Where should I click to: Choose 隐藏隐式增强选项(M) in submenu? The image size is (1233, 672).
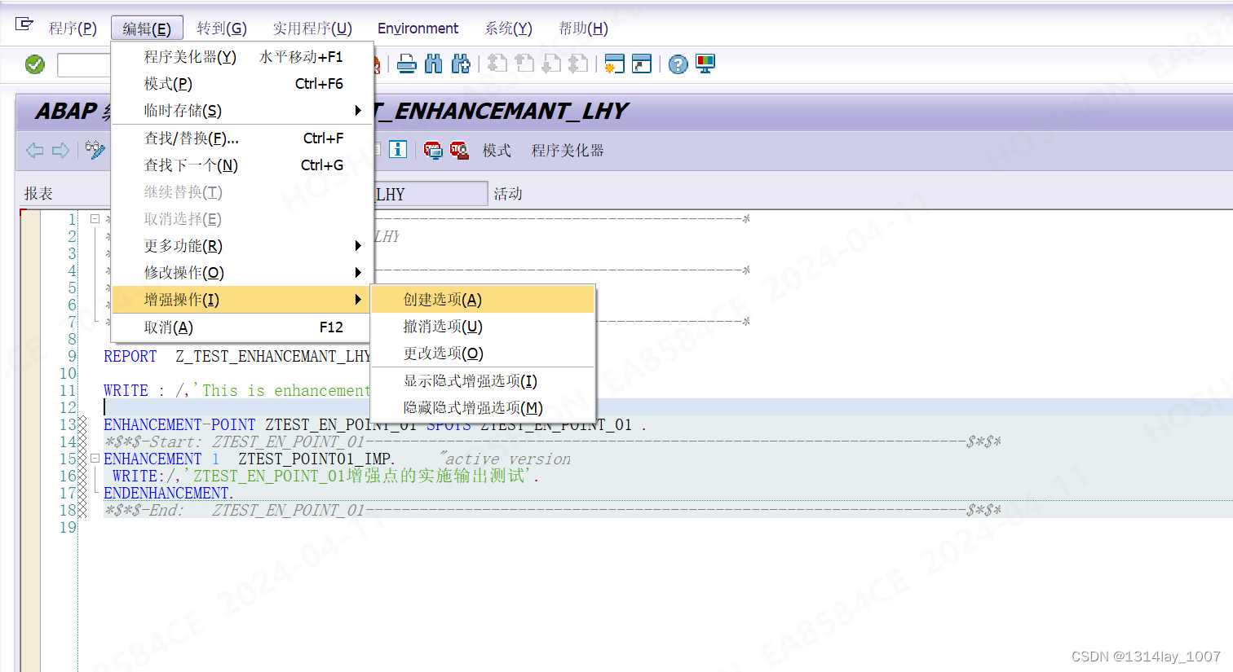[x=483, y=407]
